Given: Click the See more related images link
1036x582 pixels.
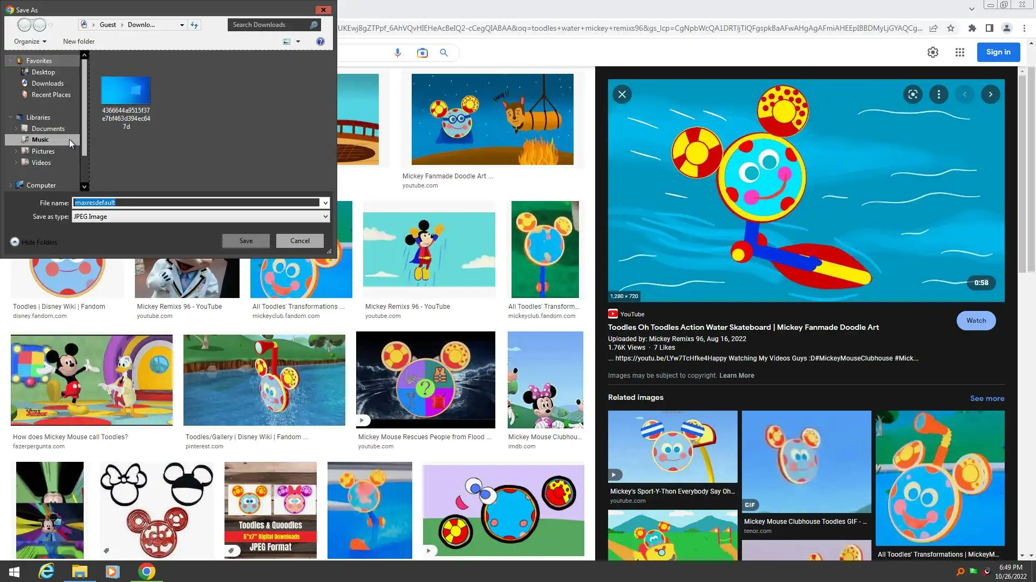Looking at the screenshot, I should 986,398.
